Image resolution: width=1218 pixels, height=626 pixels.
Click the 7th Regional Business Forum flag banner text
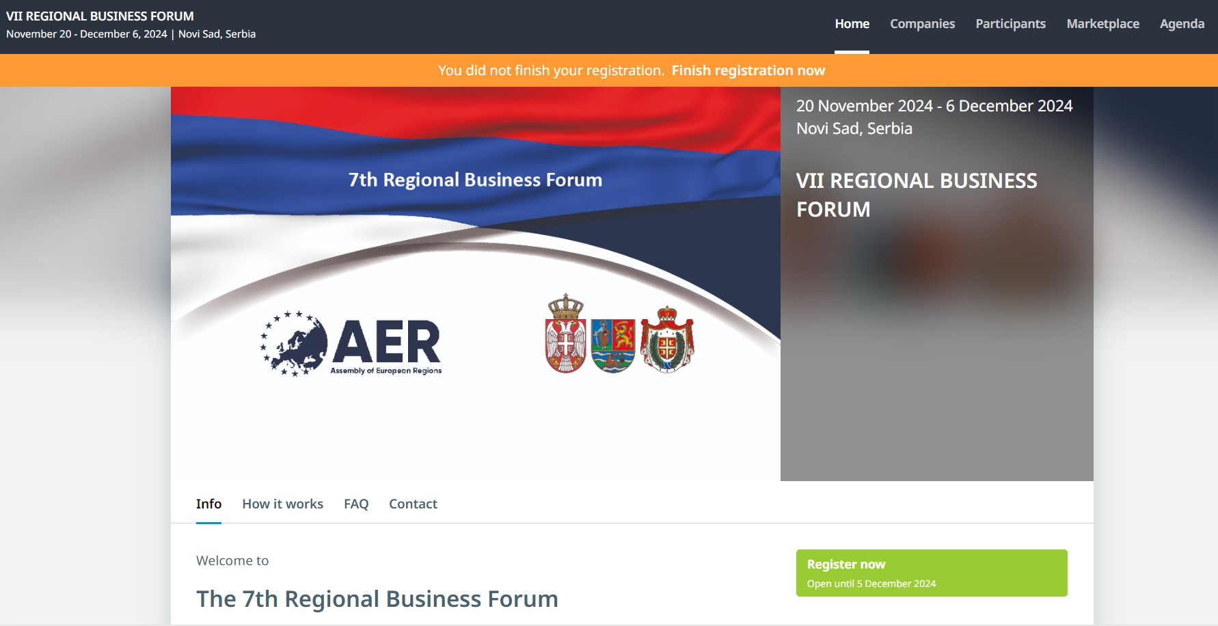pyautogui.click(x=475, y=180)
